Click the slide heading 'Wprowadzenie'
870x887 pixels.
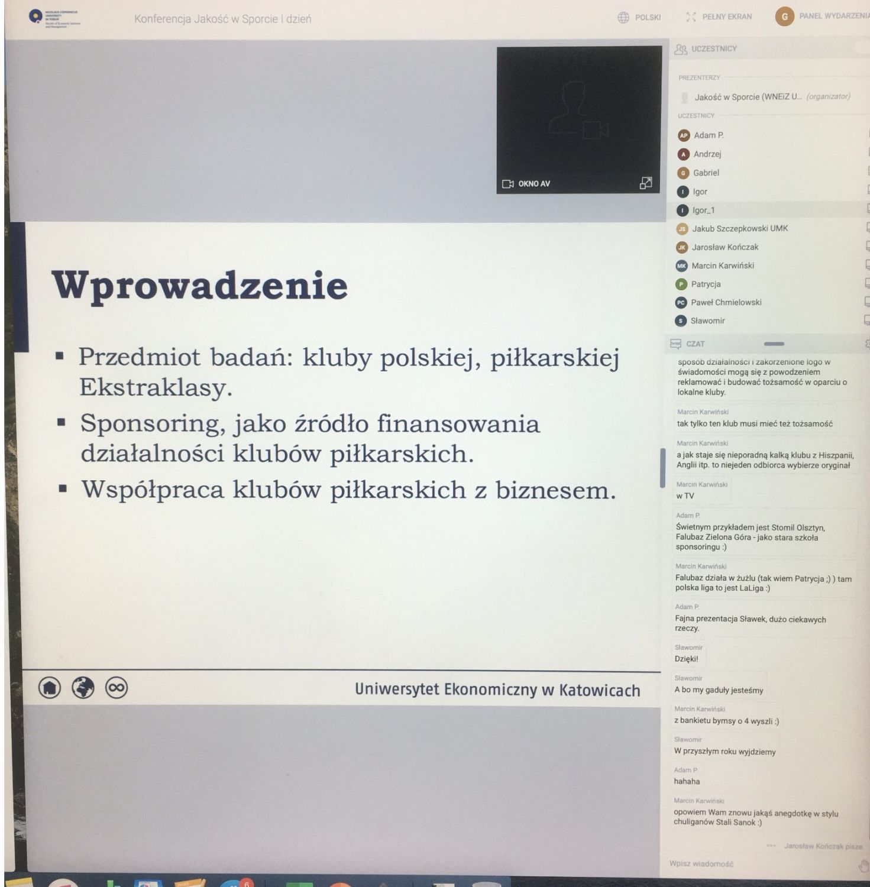(x=200, y=286)
